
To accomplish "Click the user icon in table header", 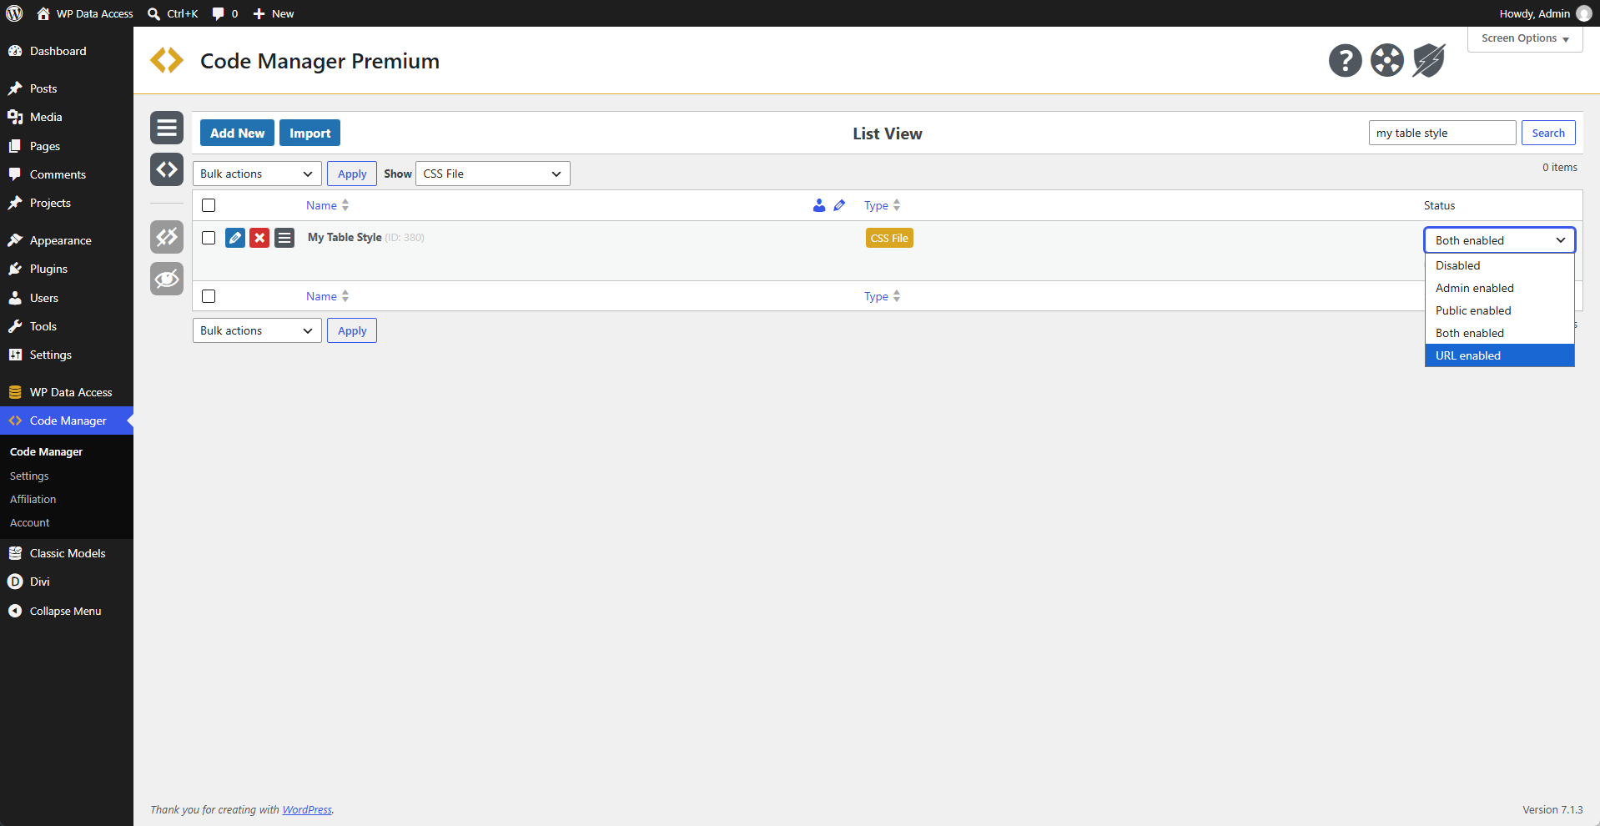I will [x=819, y=205].
